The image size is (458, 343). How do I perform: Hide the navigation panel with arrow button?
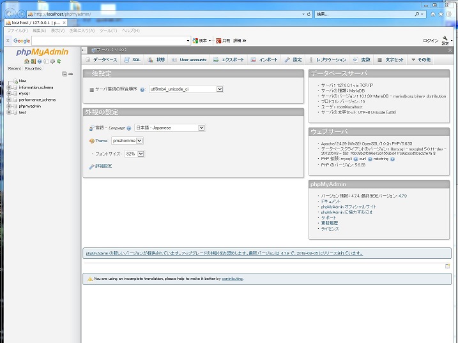click(x=85, y=49)
